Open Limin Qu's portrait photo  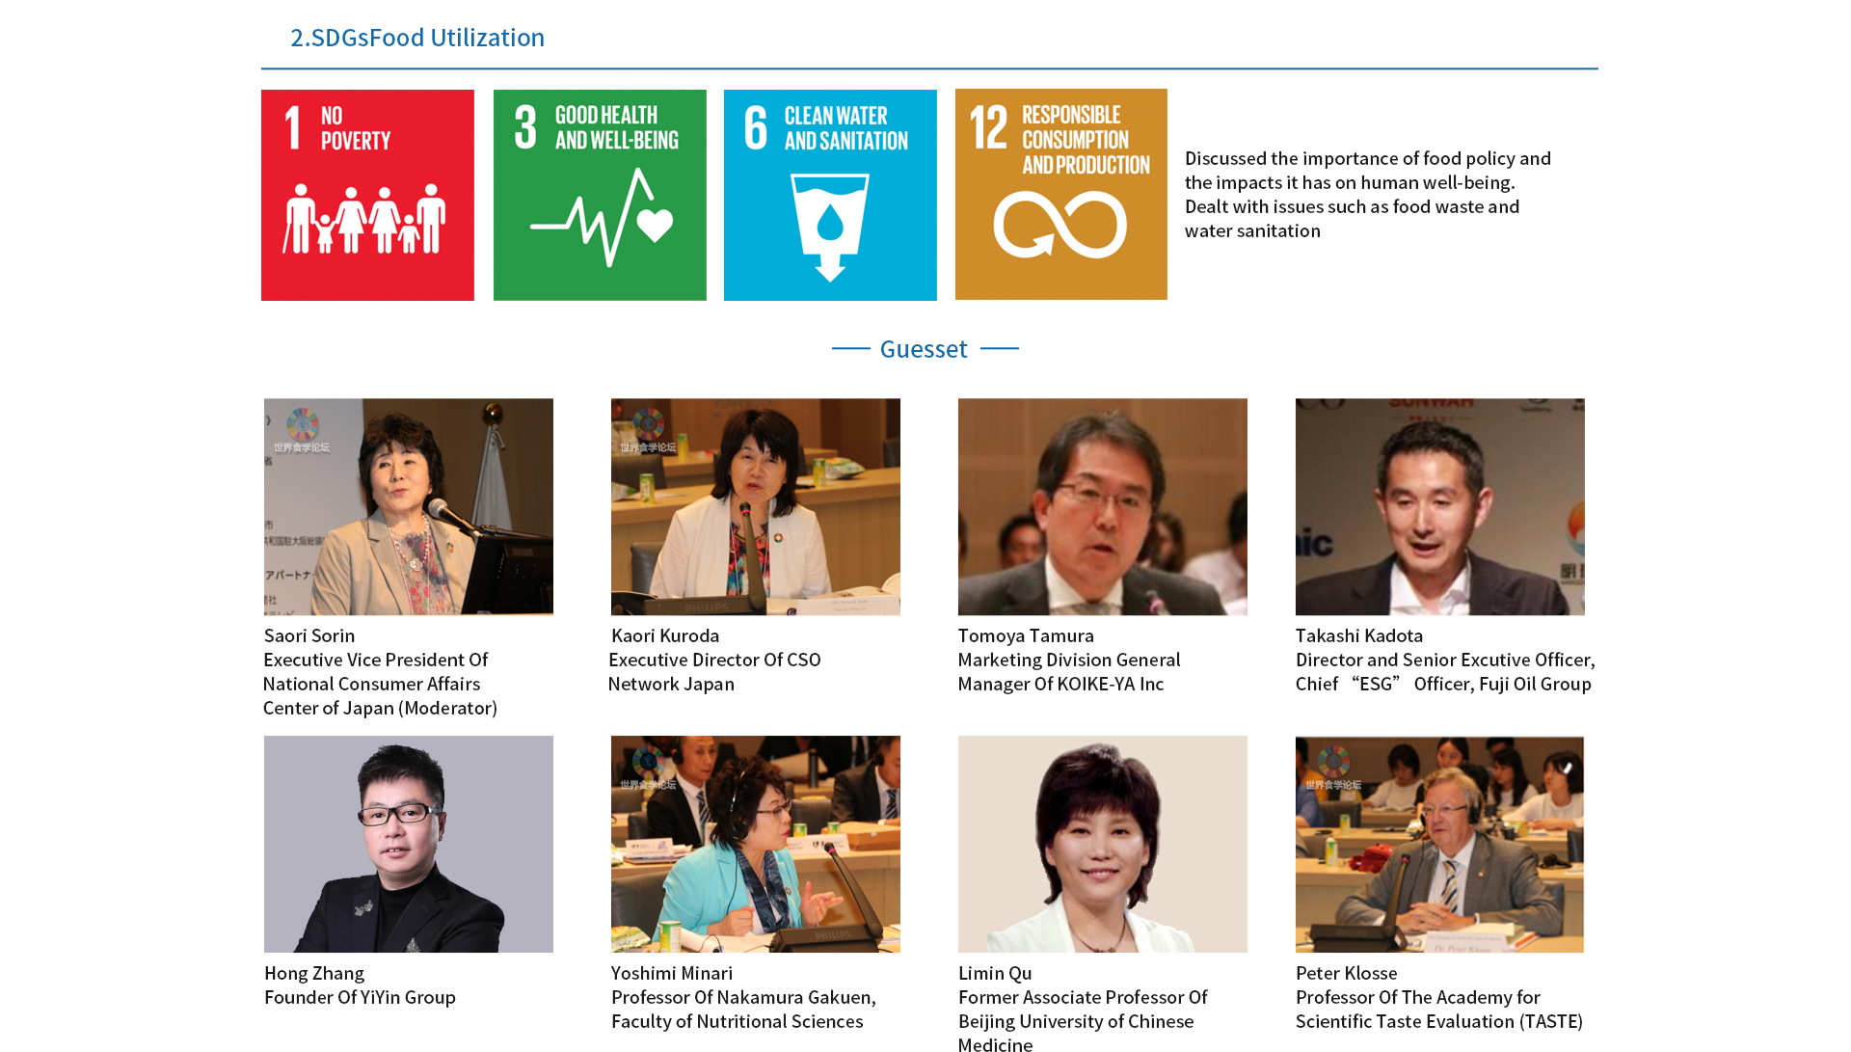point(1102,844)
